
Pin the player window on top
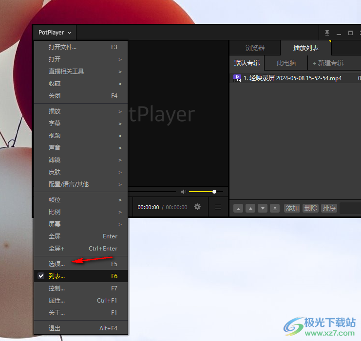coord(327,33)
